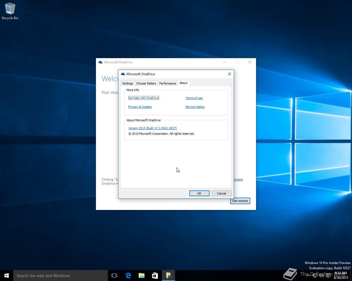This screenshot has width=352, height=281.
Task: Close the OneDrive welcome window
Action: click(x=250, y=62)
